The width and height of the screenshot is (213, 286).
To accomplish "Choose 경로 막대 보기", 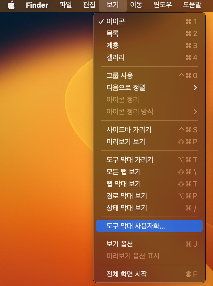I will pyautogui.click(x=149, y=196).
